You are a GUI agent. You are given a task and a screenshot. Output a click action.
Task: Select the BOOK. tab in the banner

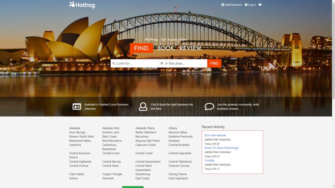point(166,48)
